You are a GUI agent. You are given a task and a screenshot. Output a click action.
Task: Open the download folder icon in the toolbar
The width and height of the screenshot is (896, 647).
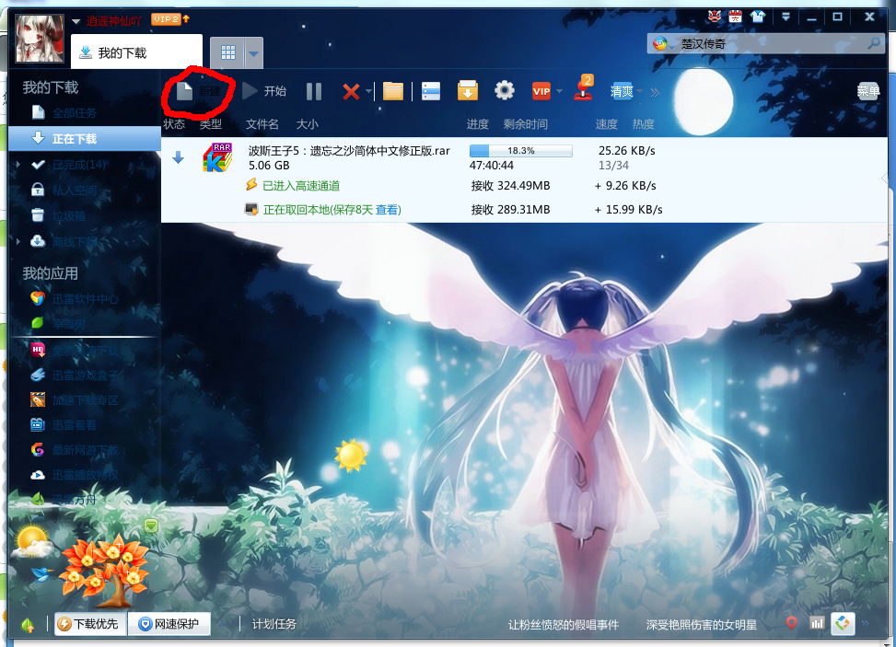393,91
